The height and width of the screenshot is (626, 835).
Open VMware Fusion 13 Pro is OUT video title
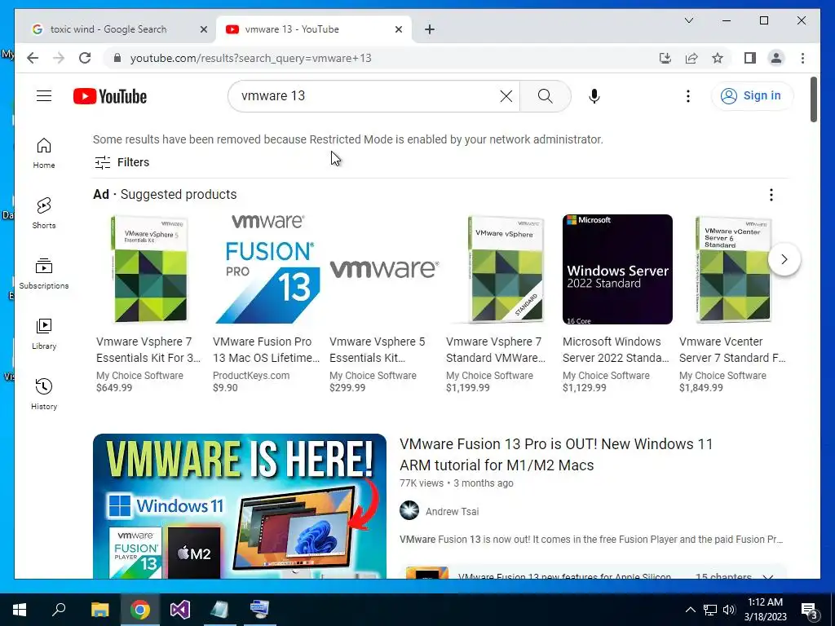[x=556, y=454]
